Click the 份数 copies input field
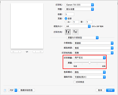 coord(70,14)
